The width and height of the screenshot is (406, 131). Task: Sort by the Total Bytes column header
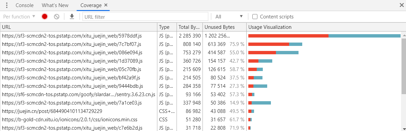click(190, 27)
